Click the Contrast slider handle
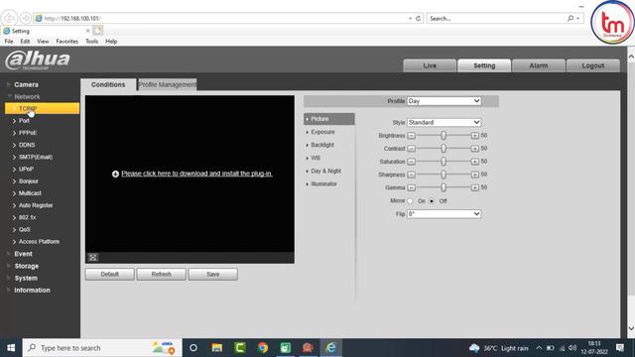635x357 pixels. [x=444, y=149]
